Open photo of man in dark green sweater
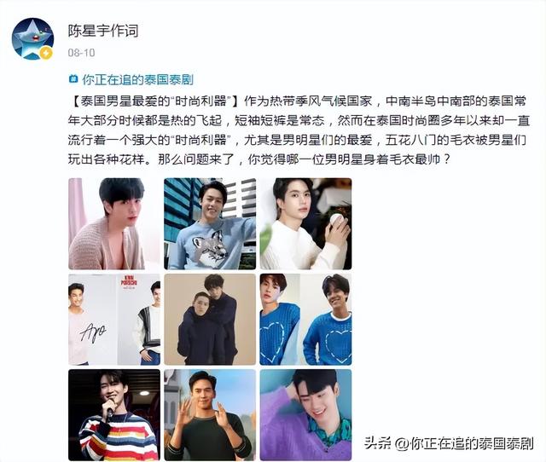Viewport: 546px width, 462px height. tap(210, 415)
